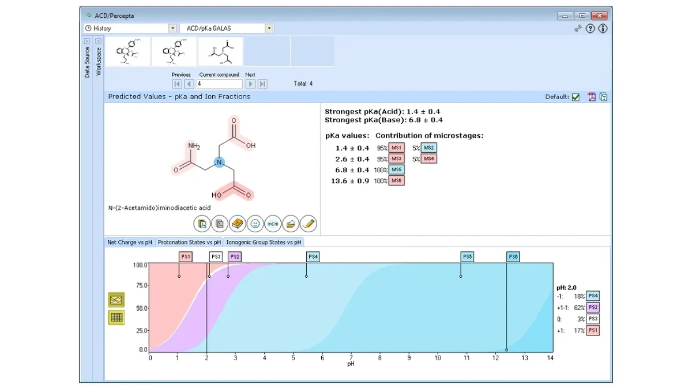Go to next compound arrow
Viewport: 692px width, 389px height.
[x=251, y=84]
